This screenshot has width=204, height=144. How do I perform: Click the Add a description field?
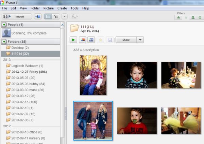tap(86, 50)
